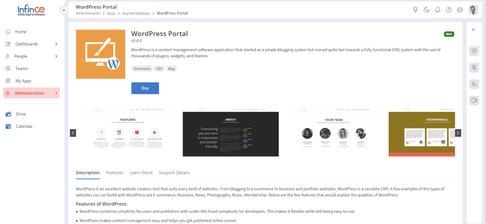The image size is (486, 224).
Task: Open the About screenshot thumbnail
Action: click(x=231, y=133)
